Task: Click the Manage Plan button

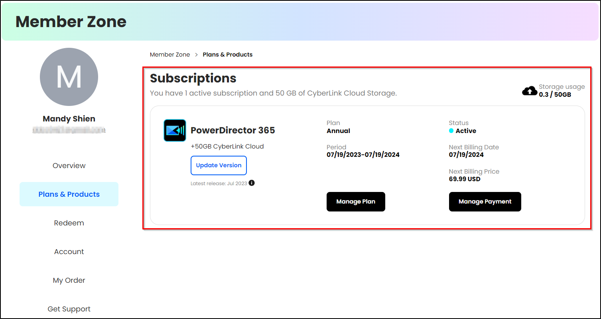Action: (356, 202)
